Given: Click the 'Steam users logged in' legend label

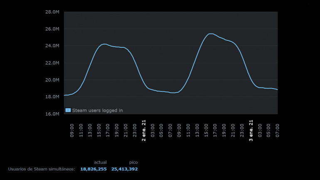Looking at the screenshot, I should (97, 110).
